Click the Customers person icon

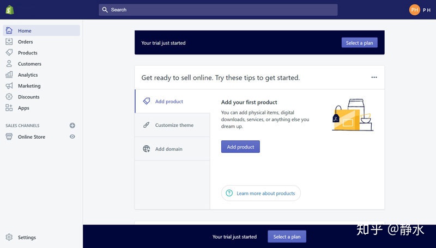(x=9, y=64)
